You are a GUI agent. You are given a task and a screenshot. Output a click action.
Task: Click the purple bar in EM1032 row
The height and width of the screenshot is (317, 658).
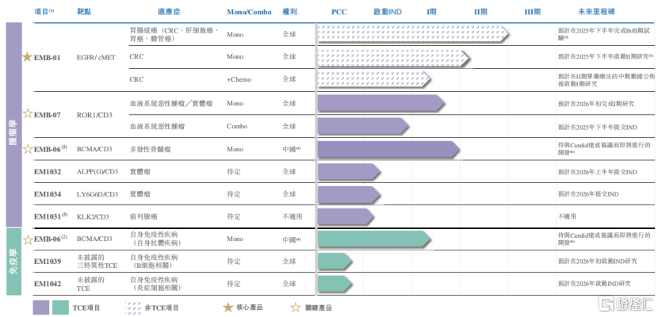(349, 171)
